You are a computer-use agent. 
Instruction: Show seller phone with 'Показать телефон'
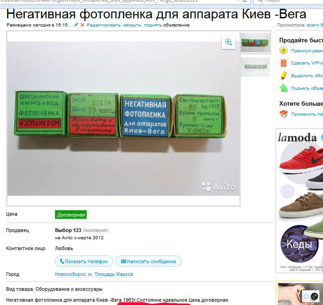[84, 261]
